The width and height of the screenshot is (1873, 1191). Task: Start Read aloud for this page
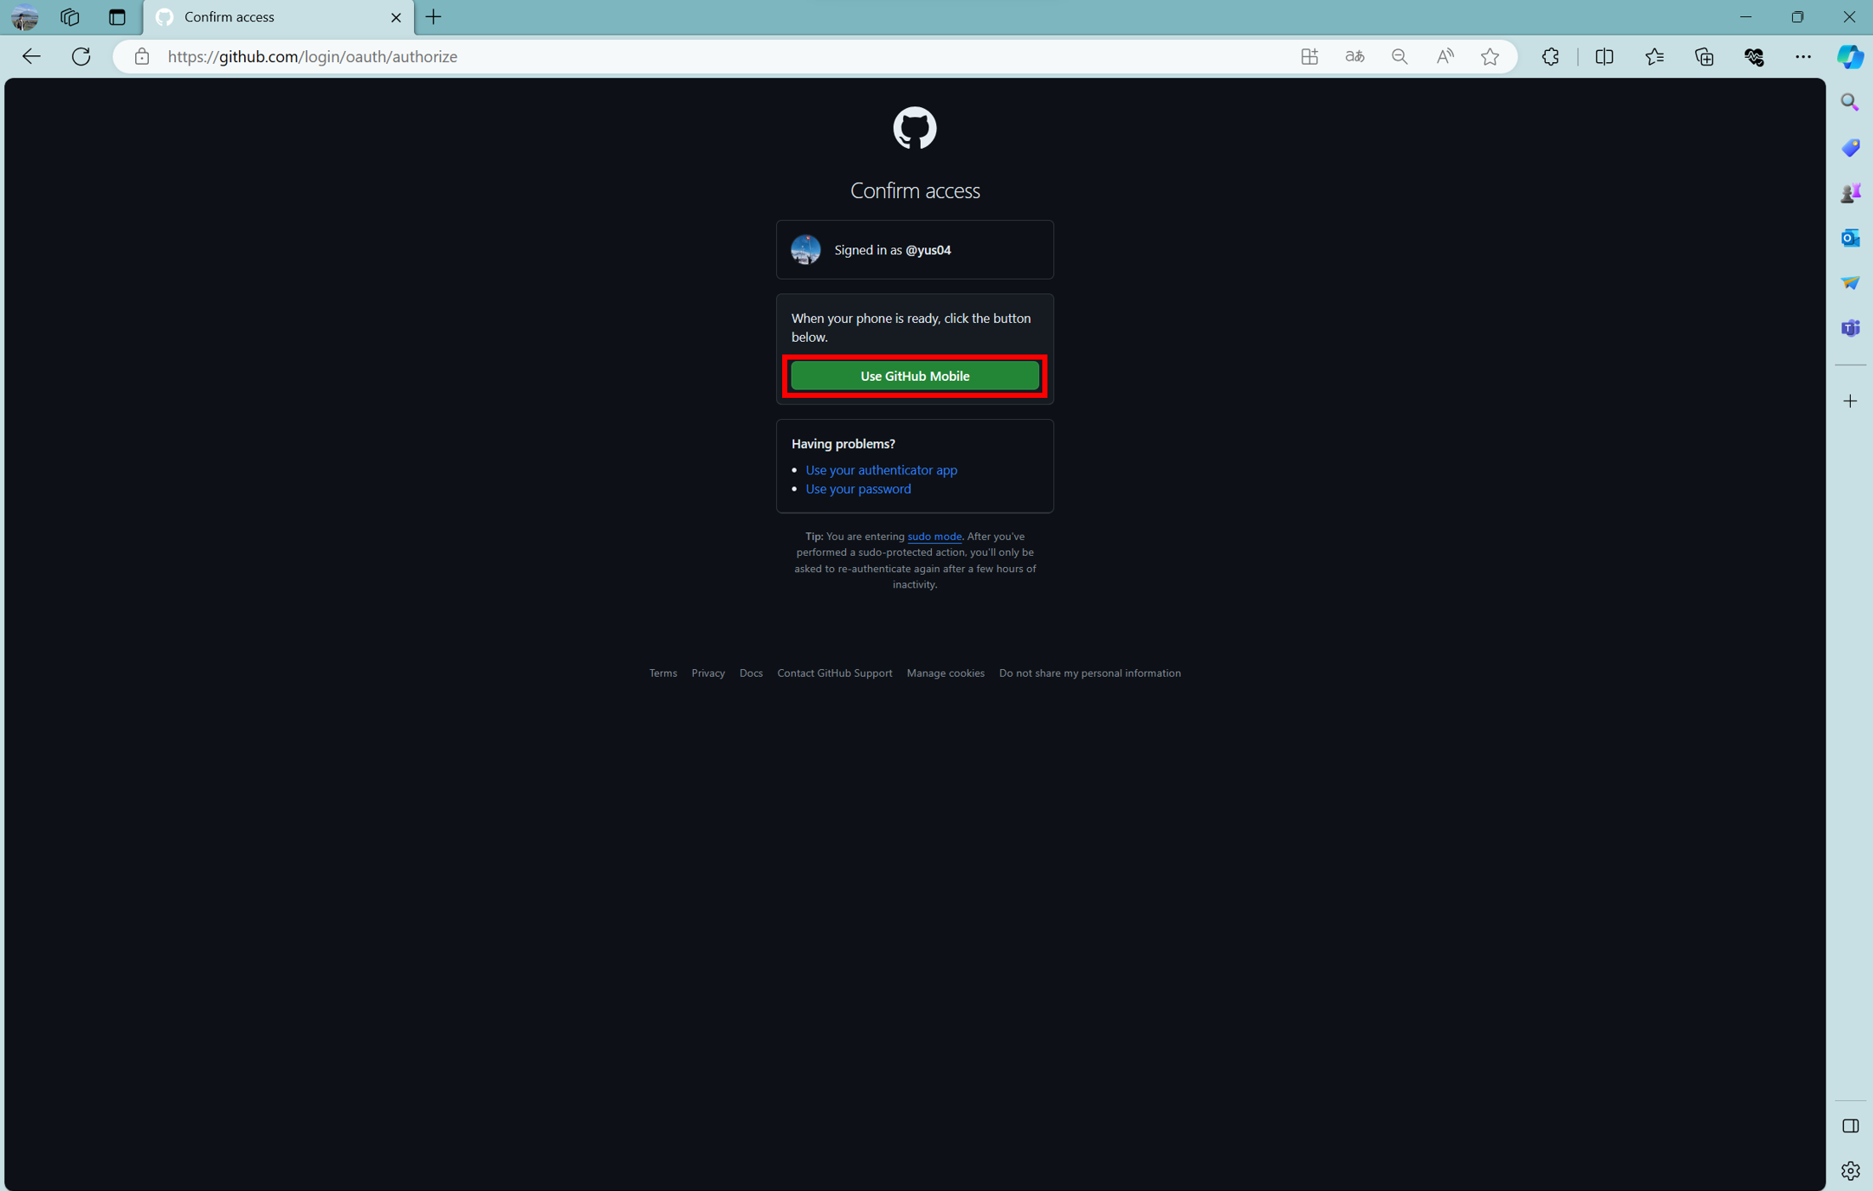1444,56
